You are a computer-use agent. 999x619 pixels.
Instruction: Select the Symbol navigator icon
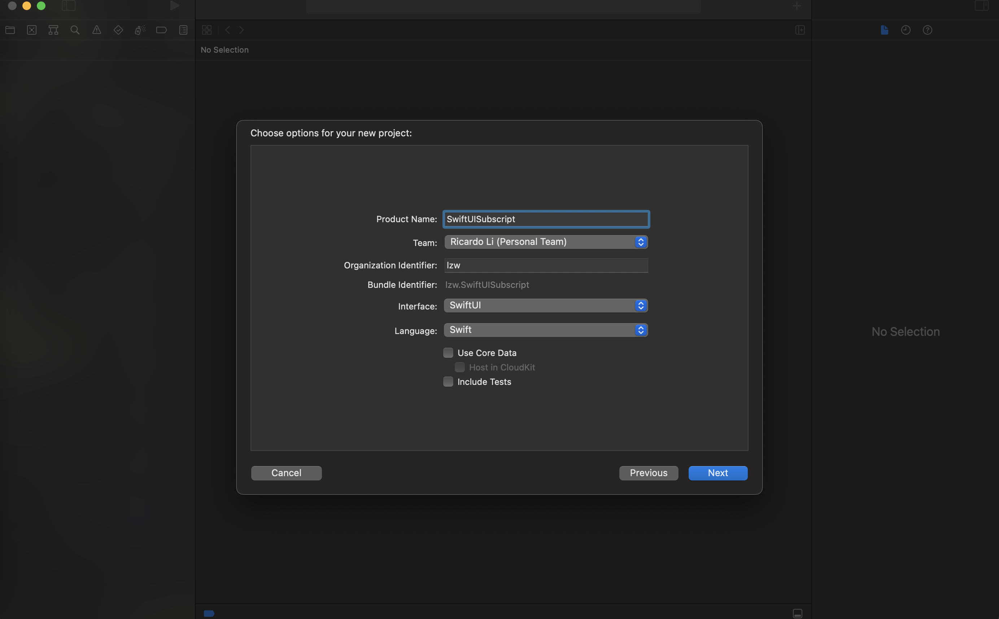(x=53, y=30)
